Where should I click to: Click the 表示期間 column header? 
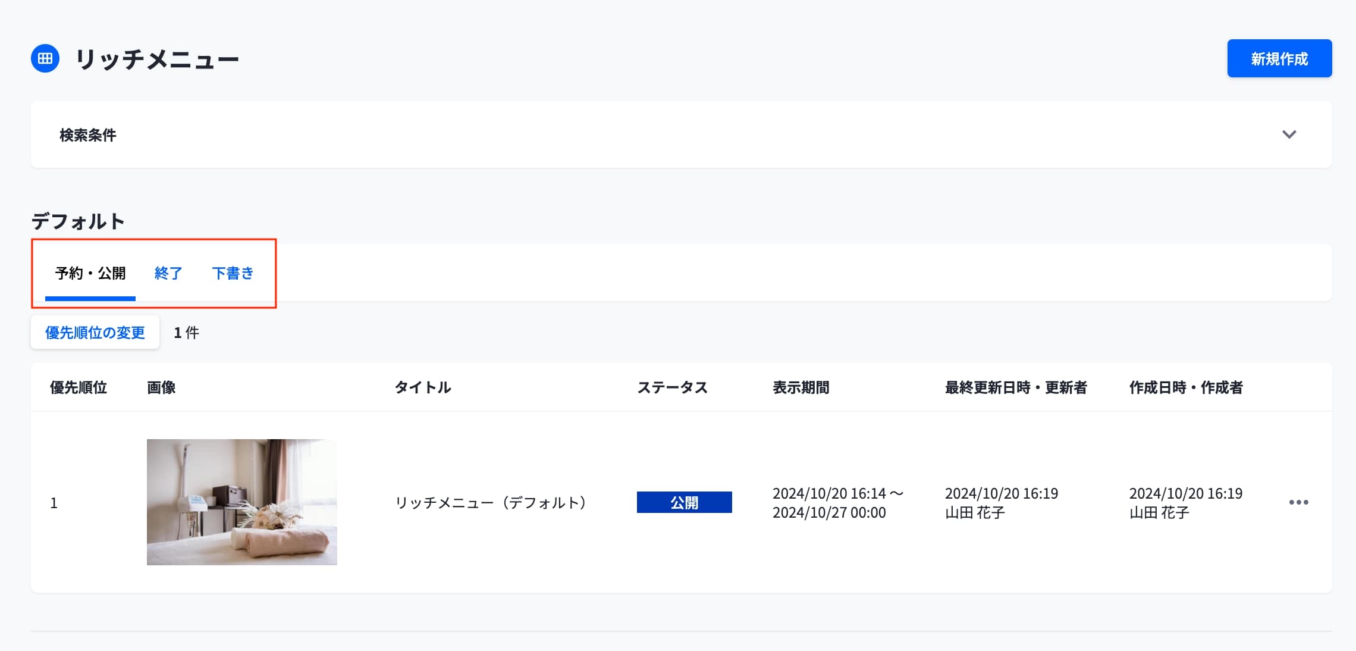[801, 387]
